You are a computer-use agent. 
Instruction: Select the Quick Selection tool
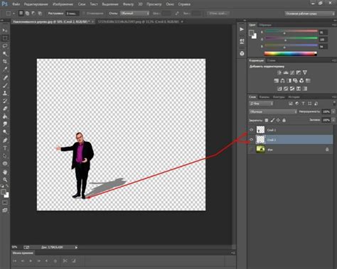pos(5,54)
